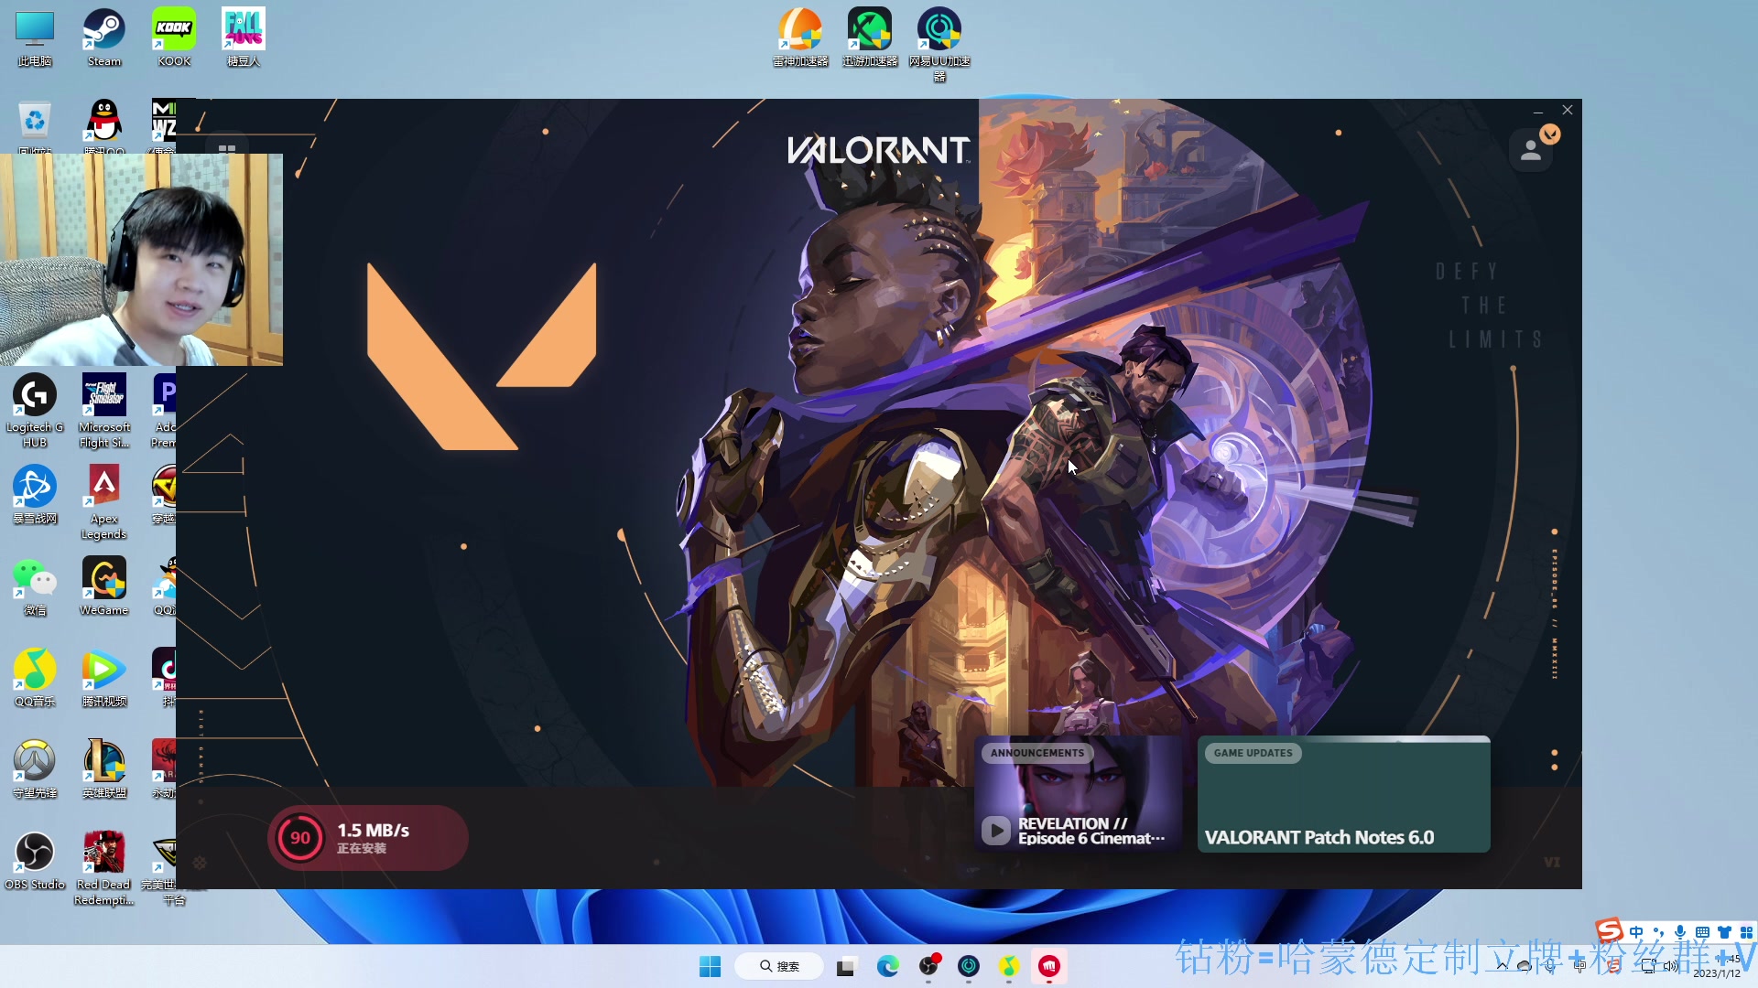Open the Windows Start menu
This screenshot has height=988, width=1758.
click(710, 966)
